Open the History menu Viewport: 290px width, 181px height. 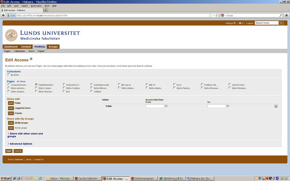pyautogui.click(x=25, y=6)
